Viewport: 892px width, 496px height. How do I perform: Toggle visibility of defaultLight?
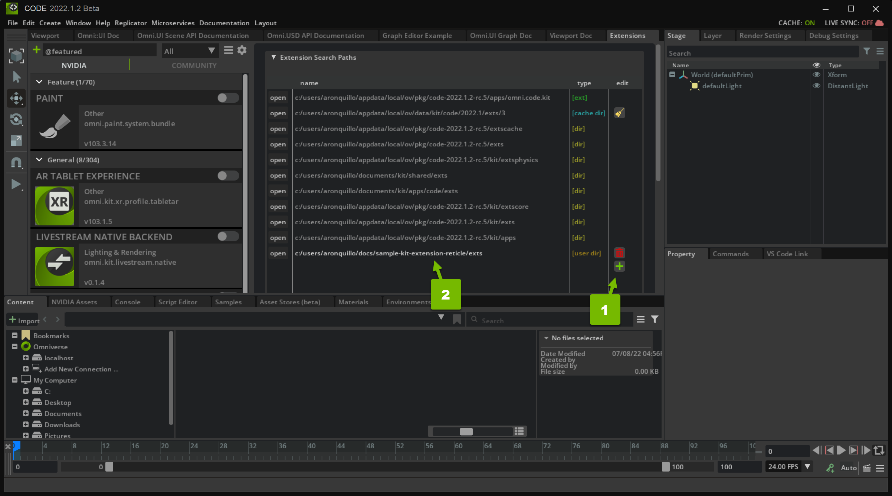(816, 86)
